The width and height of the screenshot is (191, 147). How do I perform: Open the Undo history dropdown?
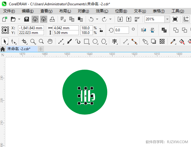(97, 19)
